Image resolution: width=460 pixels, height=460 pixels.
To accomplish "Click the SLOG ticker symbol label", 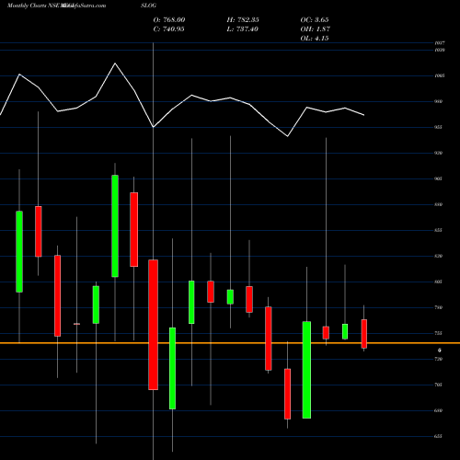I will 148,6.
